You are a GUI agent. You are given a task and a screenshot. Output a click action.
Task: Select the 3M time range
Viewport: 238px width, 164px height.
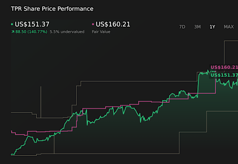click(197, 27)
